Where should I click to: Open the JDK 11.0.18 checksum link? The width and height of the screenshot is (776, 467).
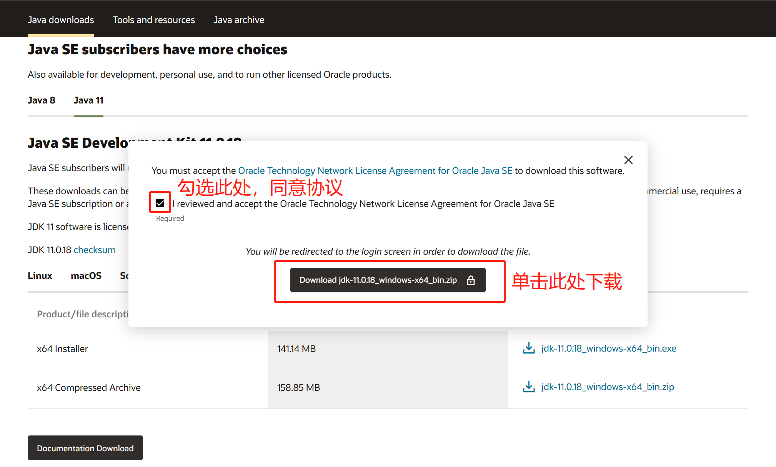[95, 250]
